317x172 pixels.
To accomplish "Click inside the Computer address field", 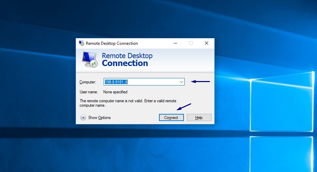I will 144,82.
